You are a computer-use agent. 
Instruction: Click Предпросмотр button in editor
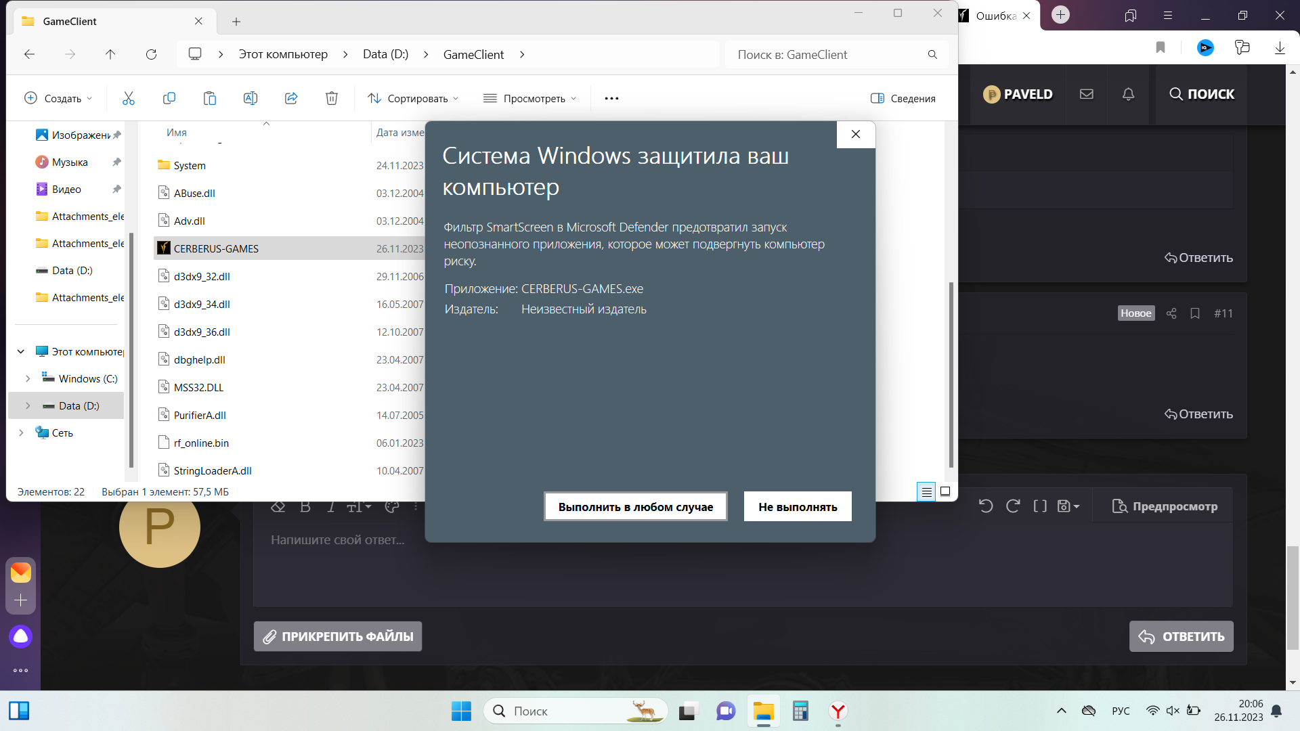tap(1165, 506)
